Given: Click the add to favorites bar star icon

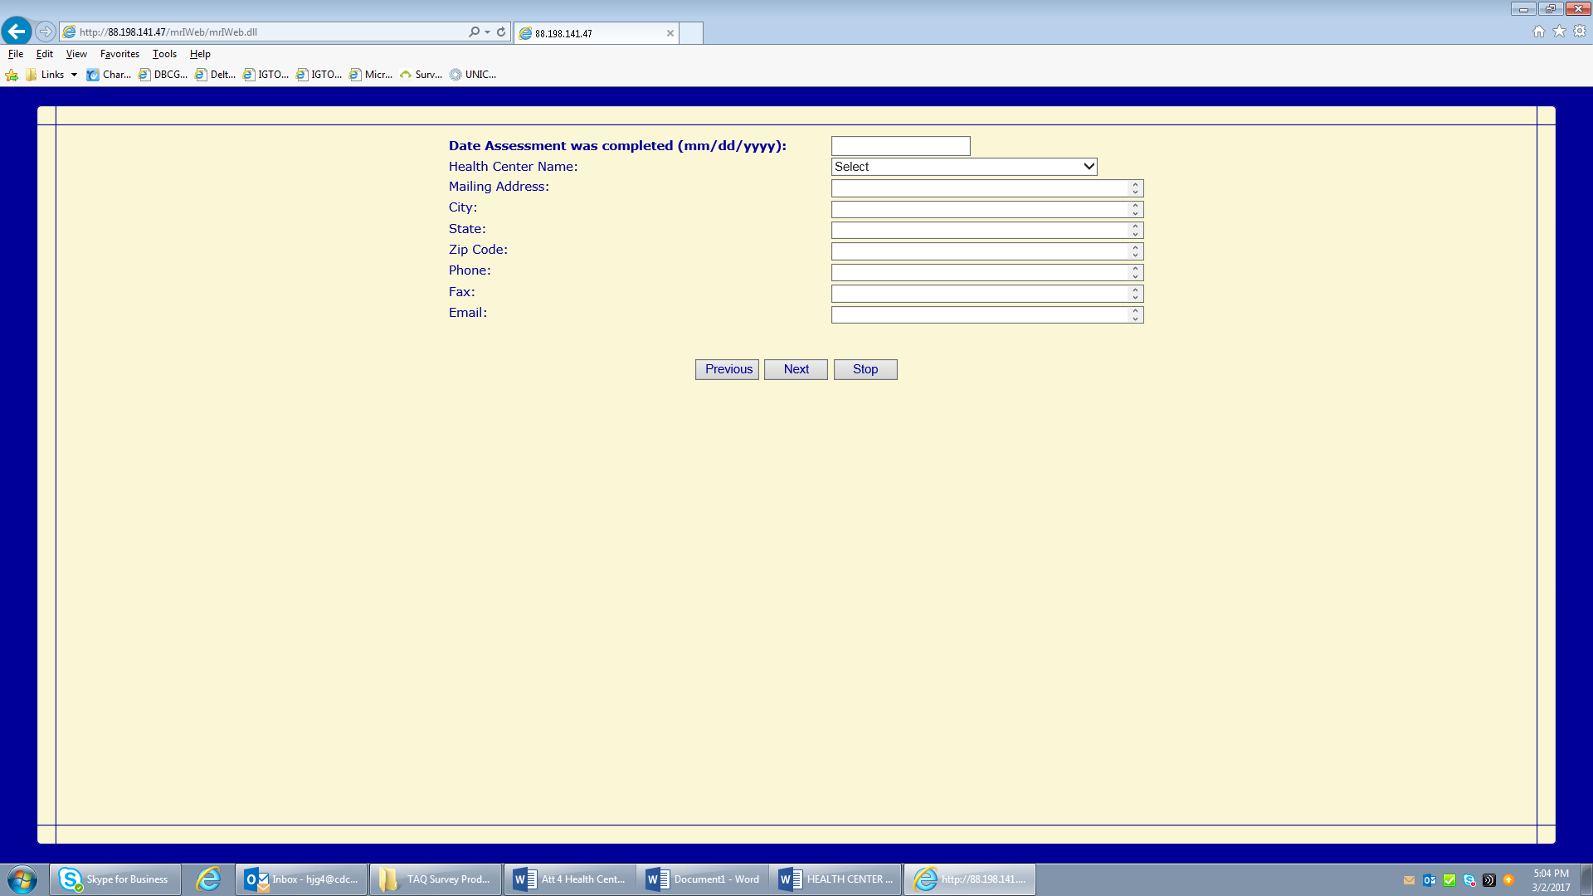Looking at the screenshot, I should point(12,75).
